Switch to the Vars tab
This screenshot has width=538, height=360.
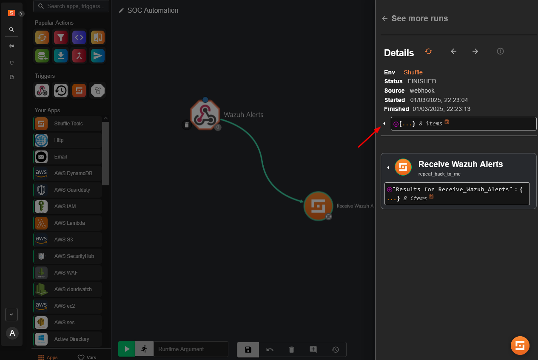[x=87, y=357]
